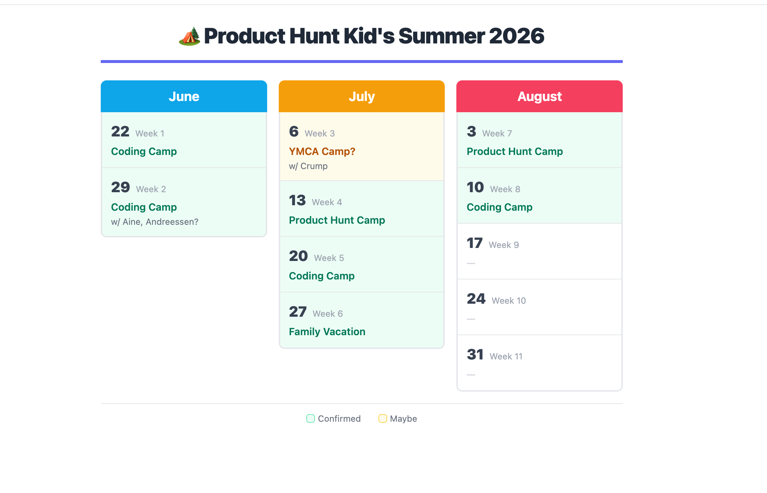This screenshot has height=493, width=767.
Task: Select Product Hunt Camp on August 3
Action: click(x=514, y=151)
